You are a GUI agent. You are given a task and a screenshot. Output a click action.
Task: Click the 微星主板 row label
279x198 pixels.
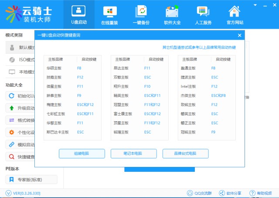54,86
